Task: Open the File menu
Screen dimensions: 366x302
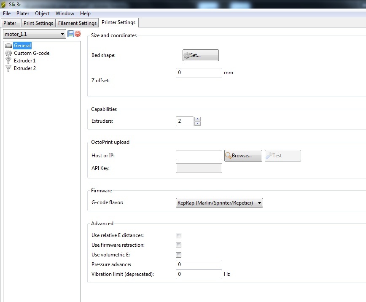Action: click(x=7, y=13)
